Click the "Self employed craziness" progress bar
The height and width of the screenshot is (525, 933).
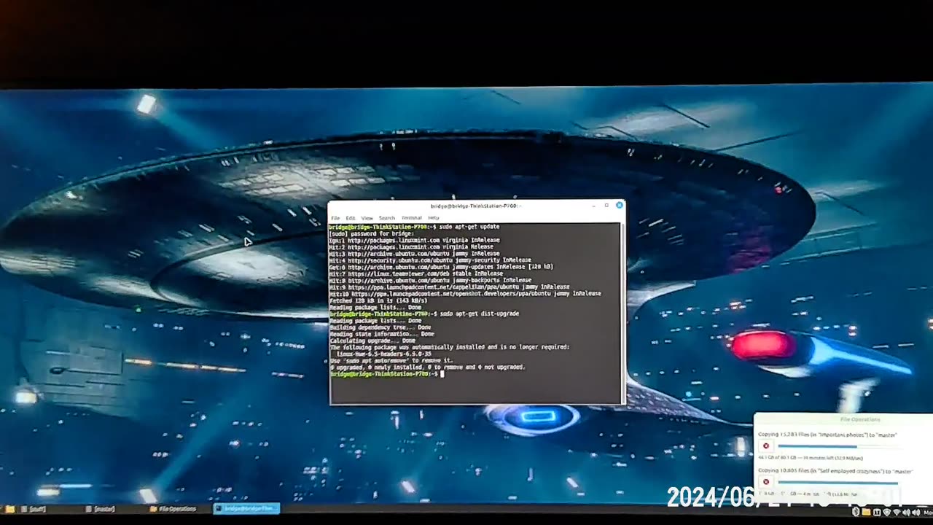(838, 482)
